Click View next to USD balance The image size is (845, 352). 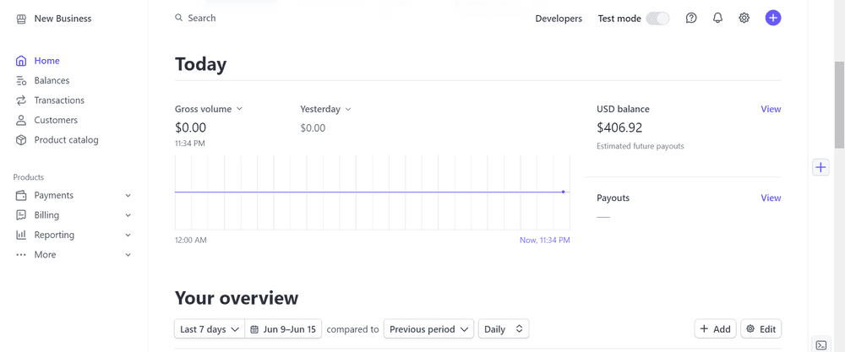pos(771,109)
